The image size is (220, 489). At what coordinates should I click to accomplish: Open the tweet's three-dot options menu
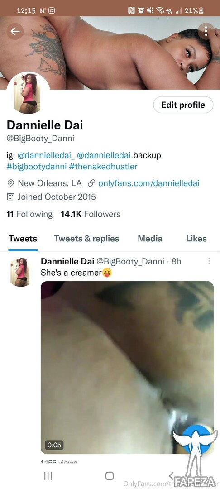(x=209, y=261)
